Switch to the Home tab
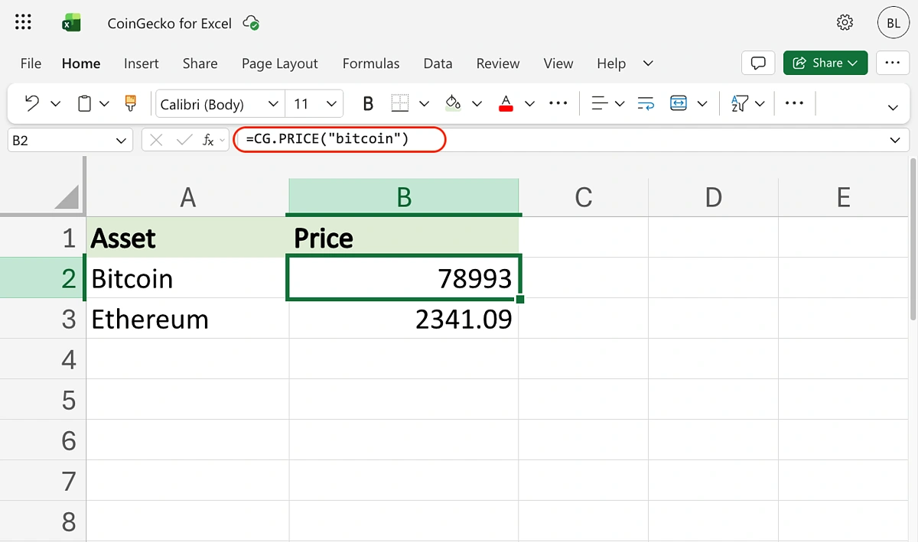The height and width of the screenshot is (542, 918). point(81,63)
